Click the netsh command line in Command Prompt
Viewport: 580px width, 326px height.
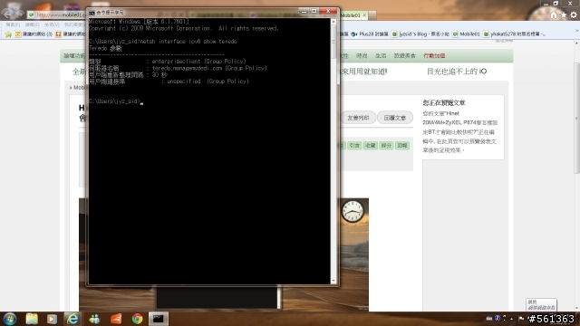(x=163, y=42)
